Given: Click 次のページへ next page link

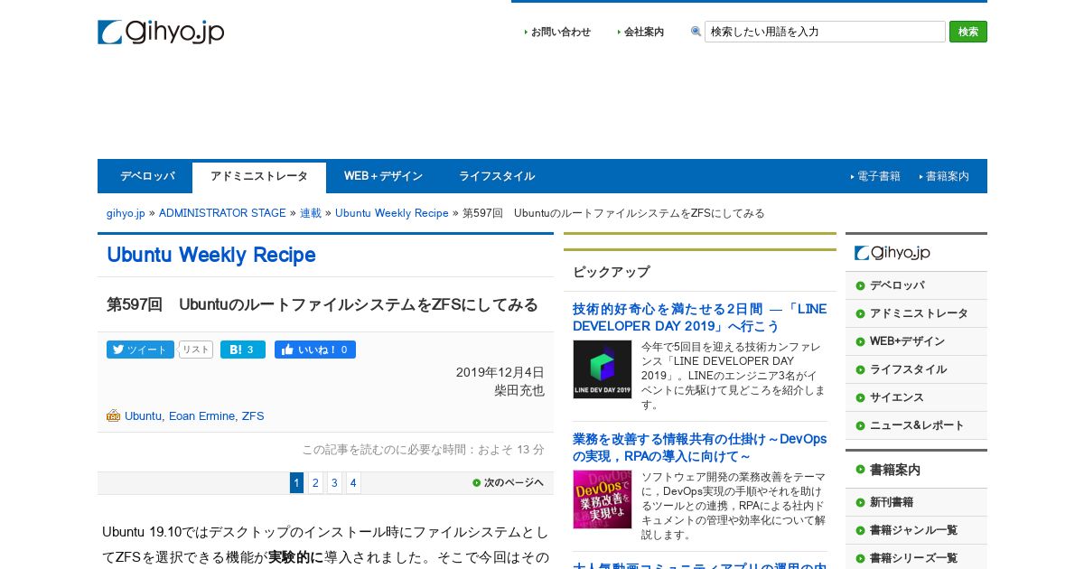Looking at the screenshot, I should (509, 483).
